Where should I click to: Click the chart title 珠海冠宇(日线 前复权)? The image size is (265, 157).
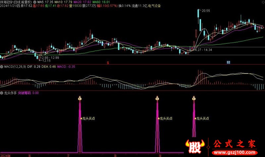click(x=16, y=2)
